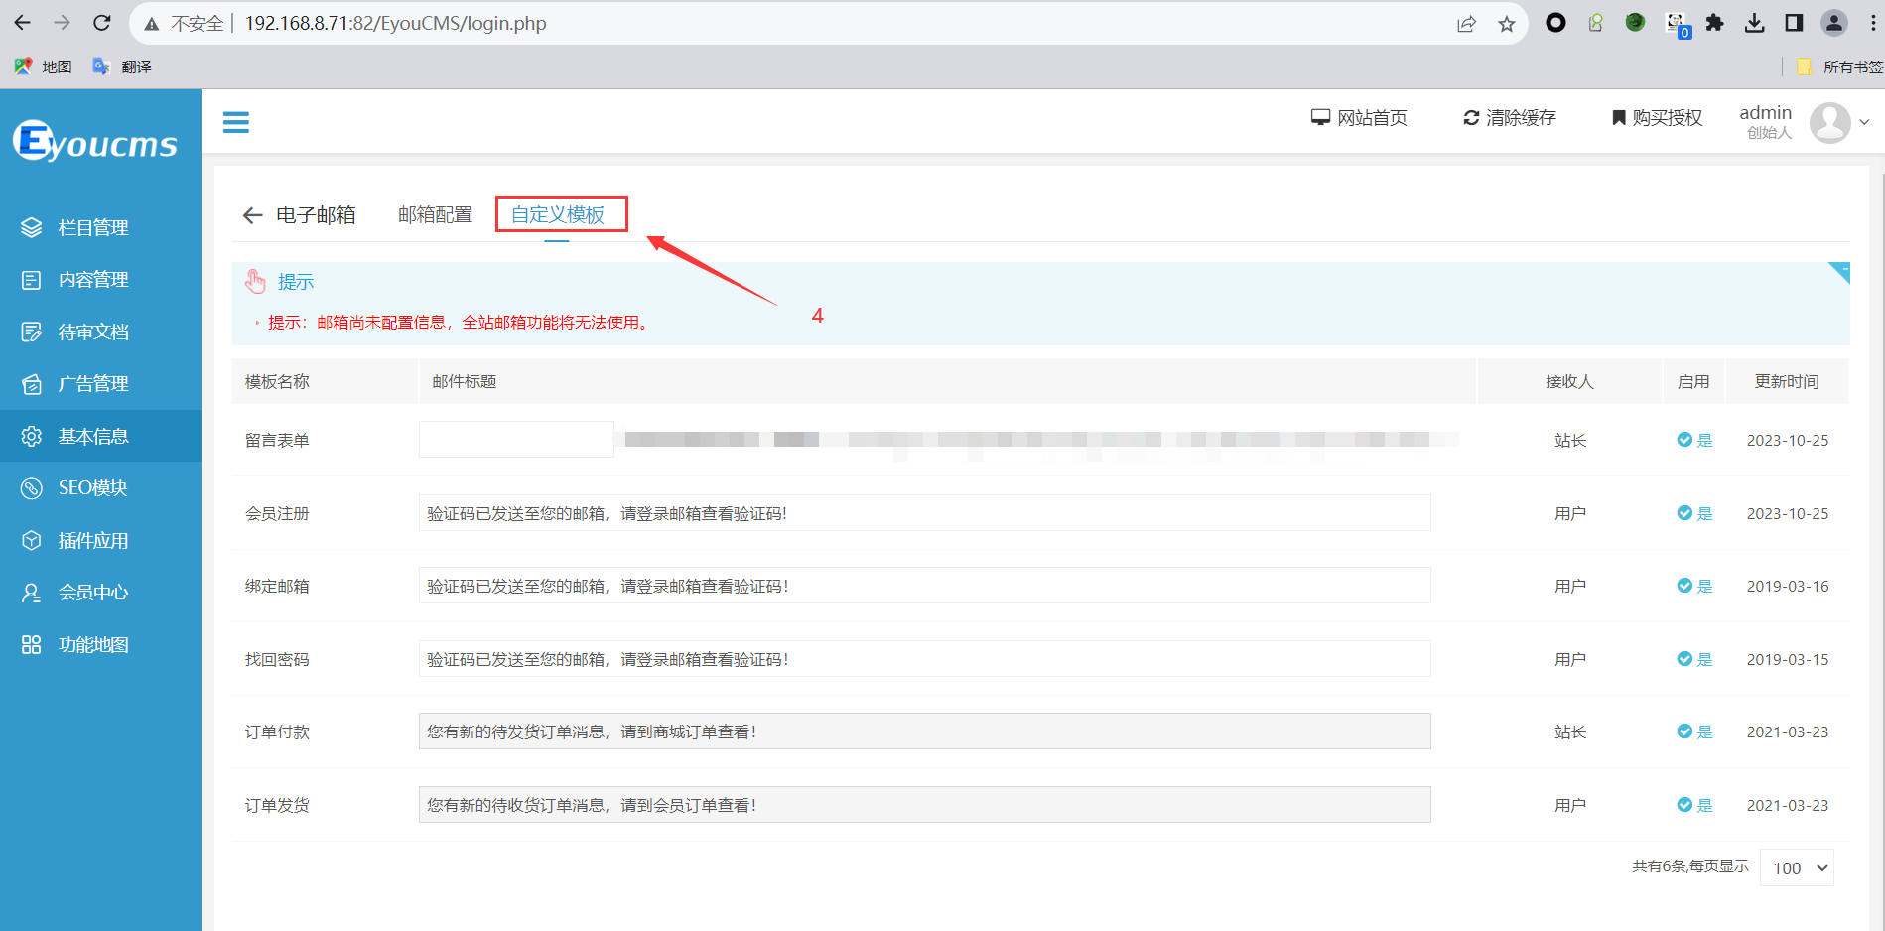The height and width of the screenshot is (931, 1885).
Task: Go to 网站首页 link
Action: click(1359, 118)
